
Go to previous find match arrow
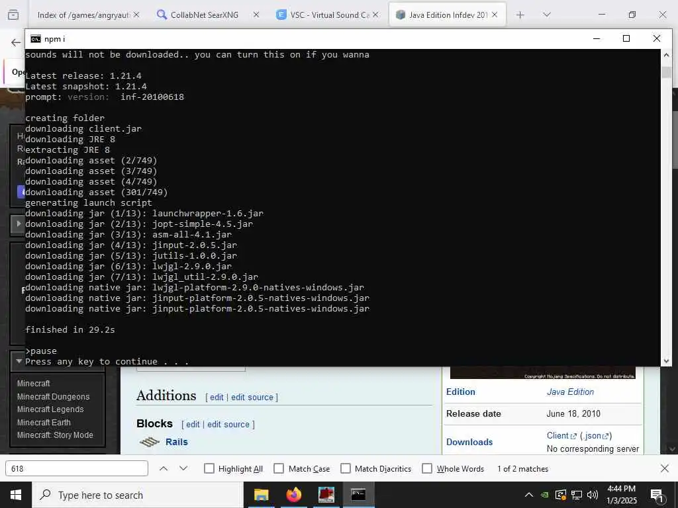point(164,469)
